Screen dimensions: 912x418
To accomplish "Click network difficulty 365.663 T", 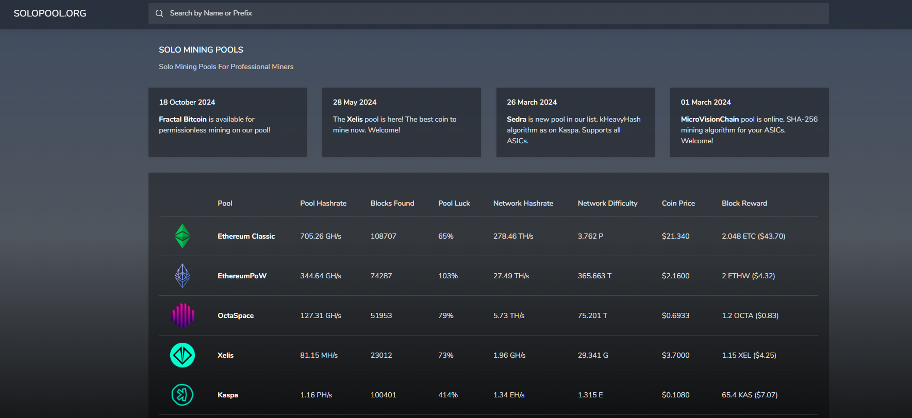I will 595,276.
